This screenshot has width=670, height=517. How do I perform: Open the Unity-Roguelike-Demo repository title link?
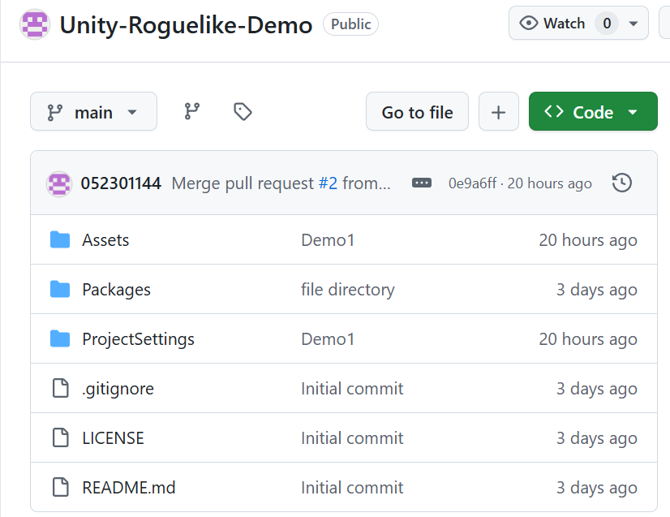tap(186, 25)
